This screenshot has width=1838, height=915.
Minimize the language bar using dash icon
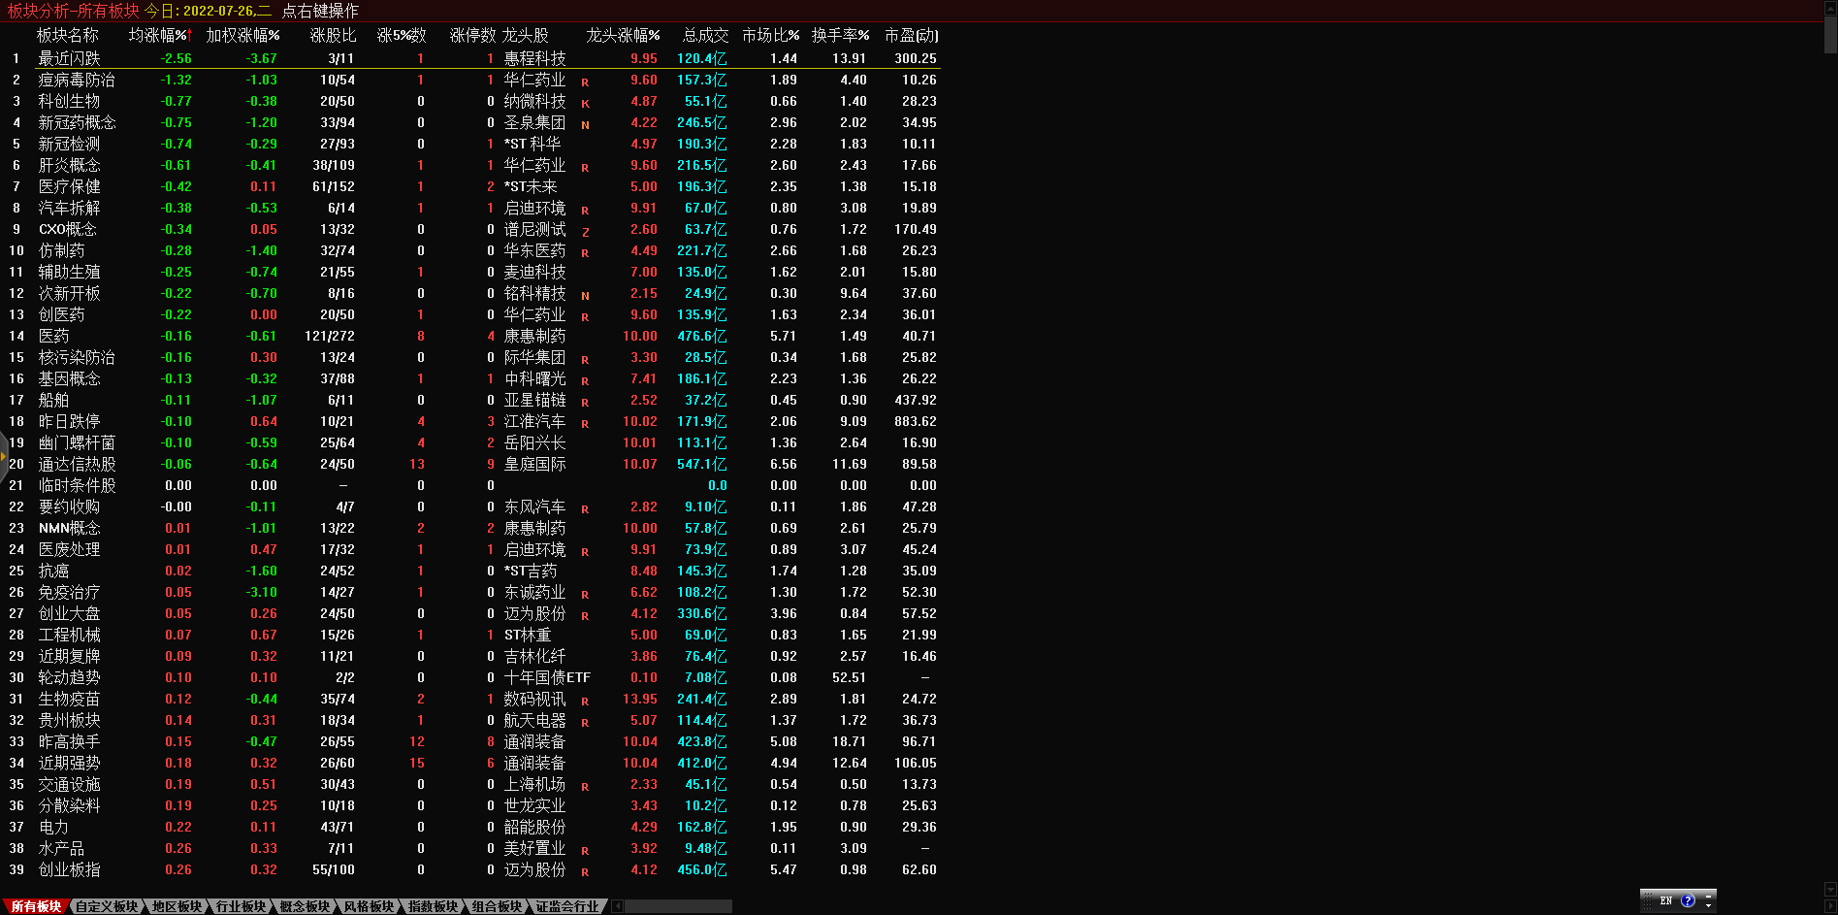pos(1709,894)
